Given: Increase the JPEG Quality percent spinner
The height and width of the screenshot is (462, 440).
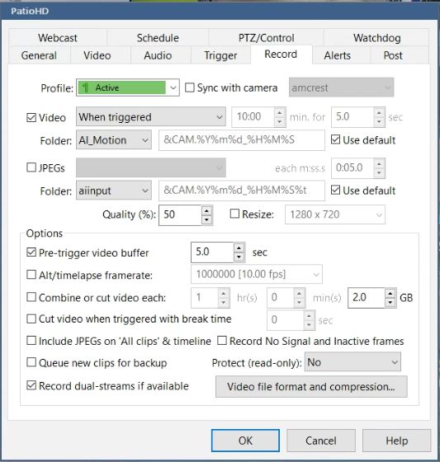Looking at the screenshot, I should point(206,210).
